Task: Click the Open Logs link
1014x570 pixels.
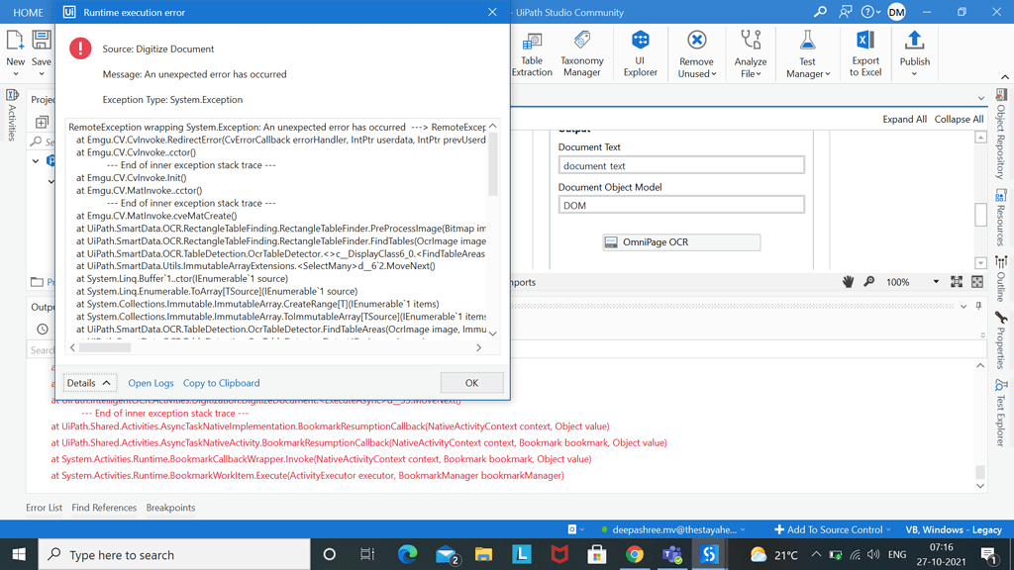Action: 151,382
